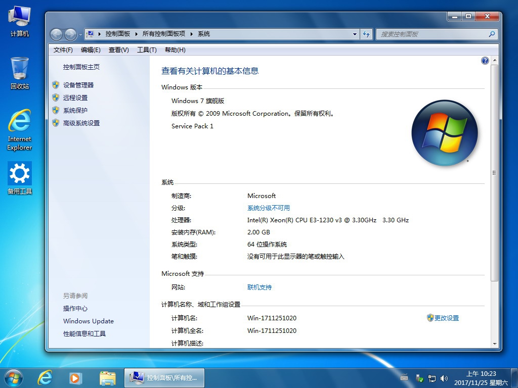
Task: Click into the 搜索控制面板 search field
Action: [x=433, y=34]
